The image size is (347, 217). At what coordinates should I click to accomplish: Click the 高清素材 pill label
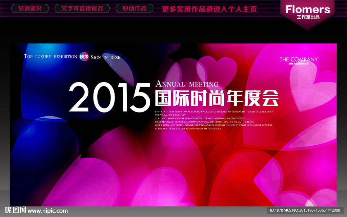[30, 8]
